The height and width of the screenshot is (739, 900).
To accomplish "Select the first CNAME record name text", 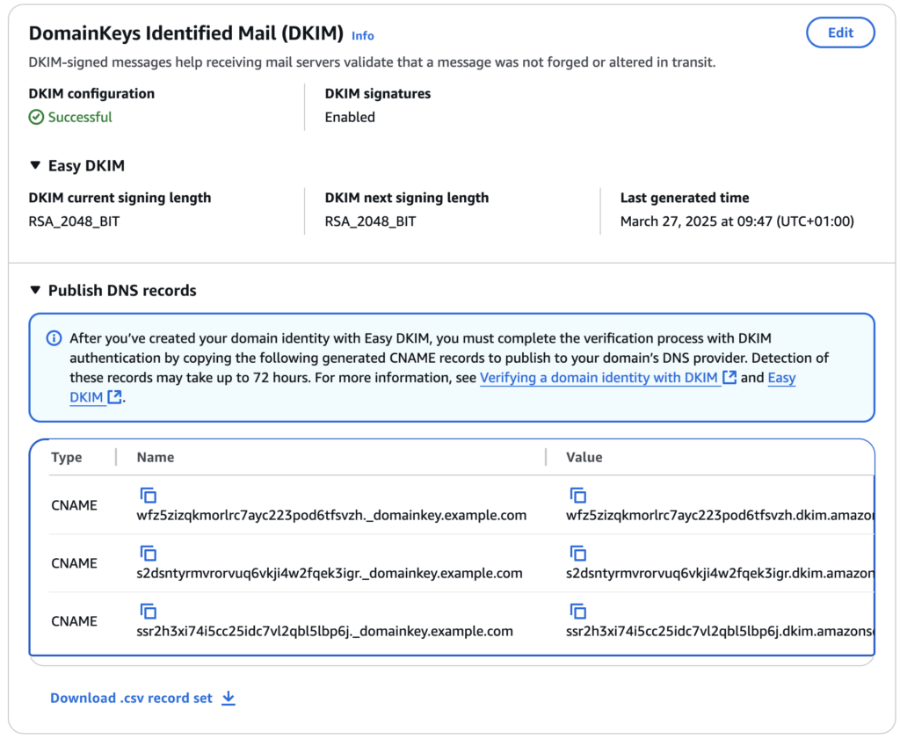I will 331,515.
